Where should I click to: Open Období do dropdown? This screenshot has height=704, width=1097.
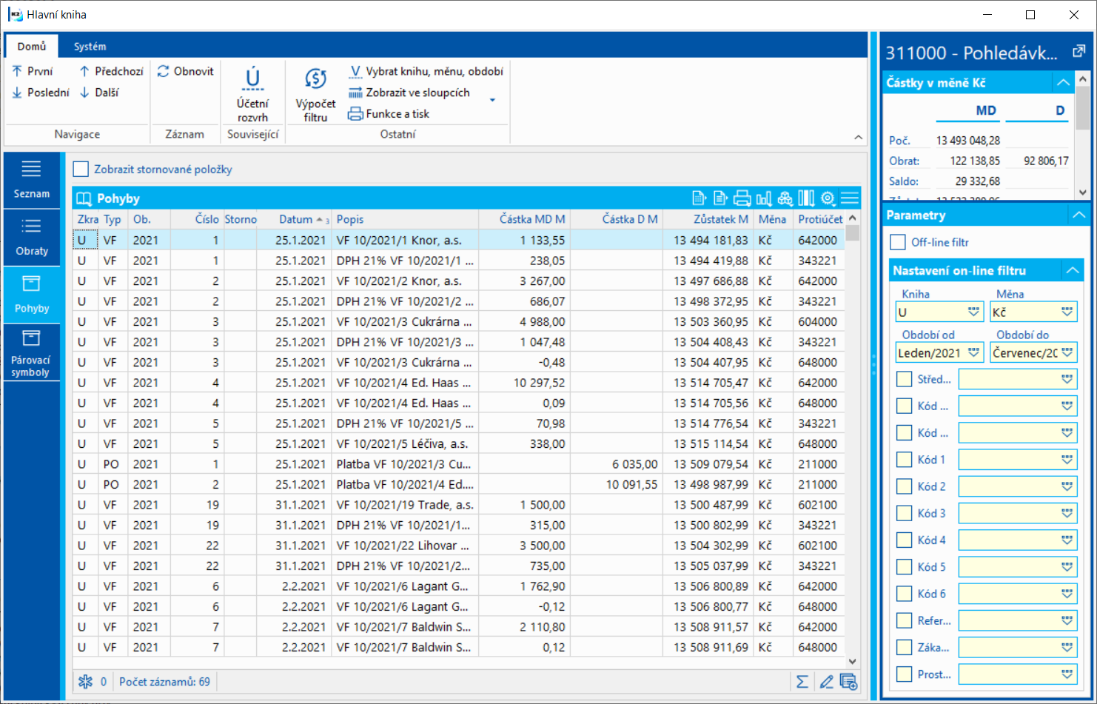1067,353
